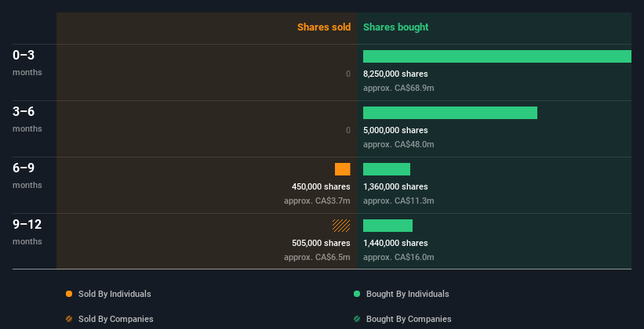644x329 pixels.
Task: Select the 0–3 months green bought bar
Action: click(x=497, y=56)
